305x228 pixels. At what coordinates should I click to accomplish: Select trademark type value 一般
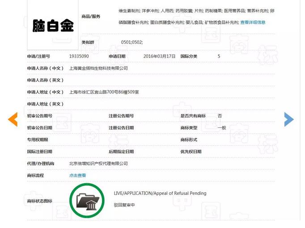[x=222, y=128]
